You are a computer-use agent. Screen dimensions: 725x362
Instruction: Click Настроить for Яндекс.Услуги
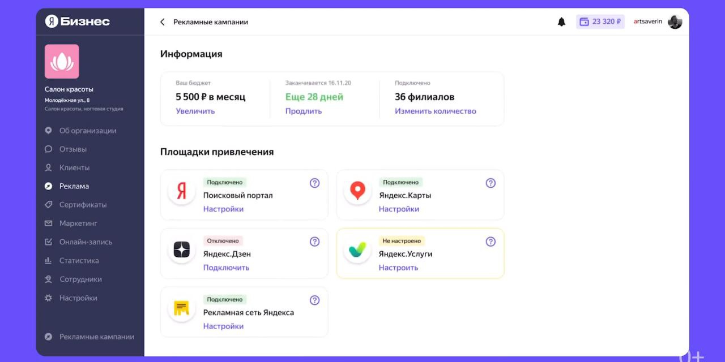point(398,268)
